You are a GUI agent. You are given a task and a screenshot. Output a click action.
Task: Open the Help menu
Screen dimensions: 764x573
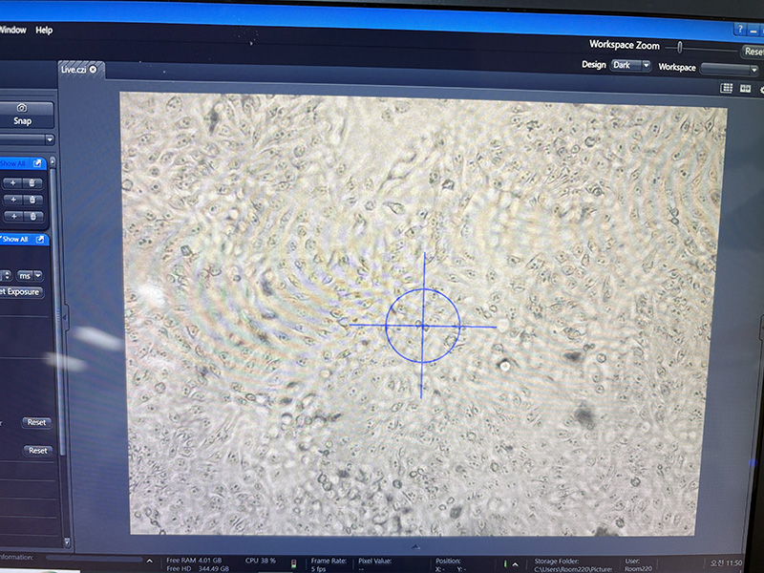(44, 31)
